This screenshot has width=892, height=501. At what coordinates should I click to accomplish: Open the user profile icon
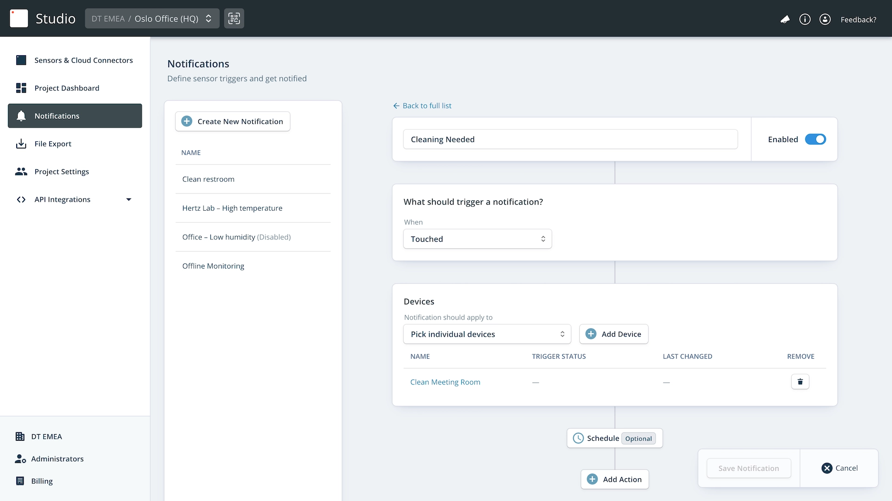coord(825,19)
